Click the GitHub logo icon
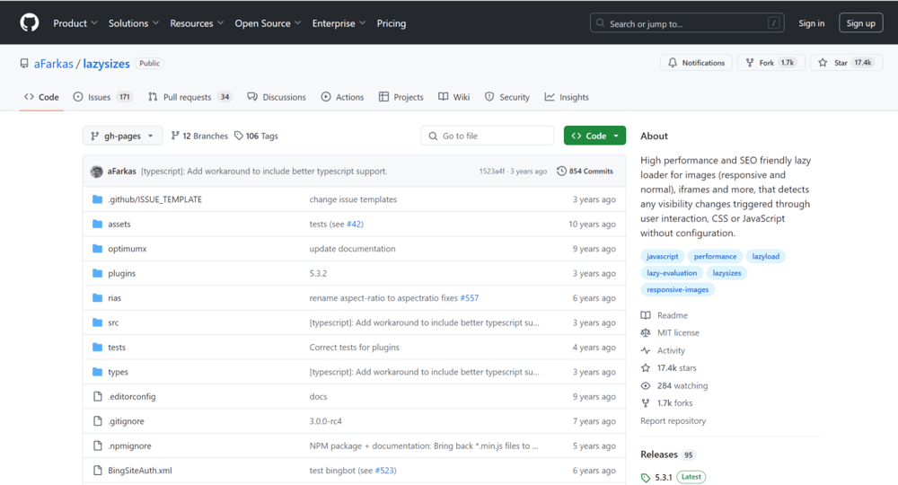898x485 pixels. tap(30, 22)
